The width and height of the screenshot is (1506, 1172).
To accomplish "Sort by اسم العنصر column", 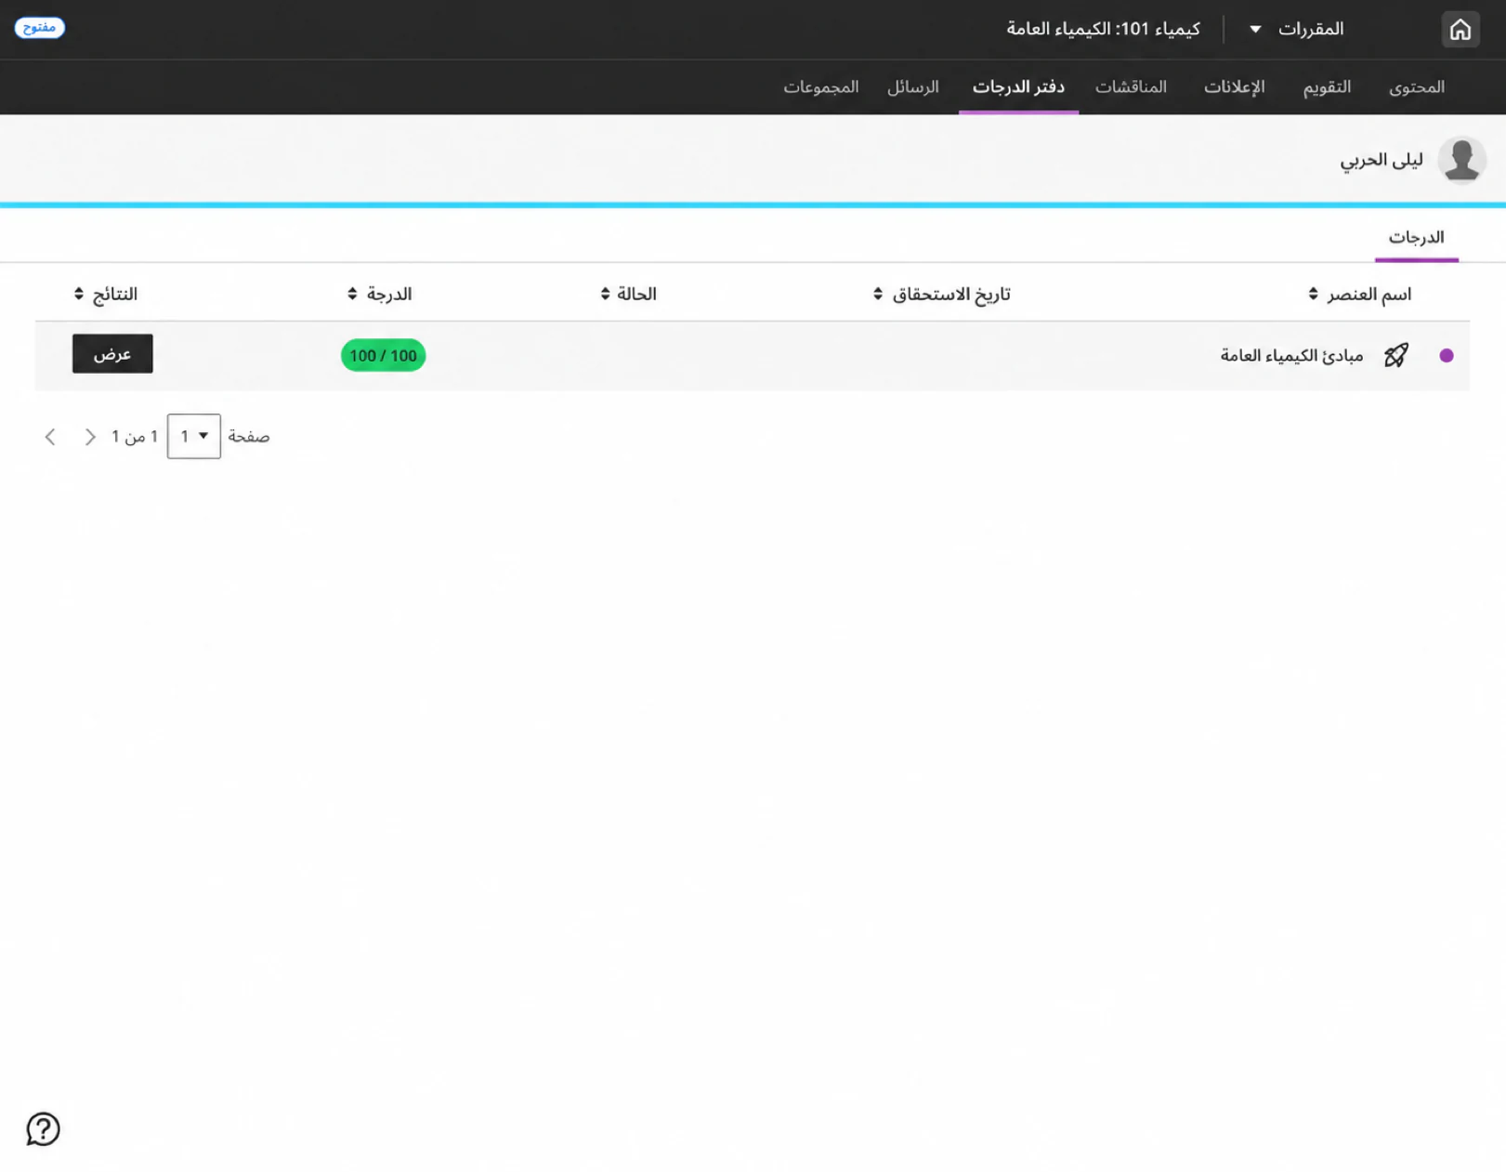I will tap(1359, 294).
